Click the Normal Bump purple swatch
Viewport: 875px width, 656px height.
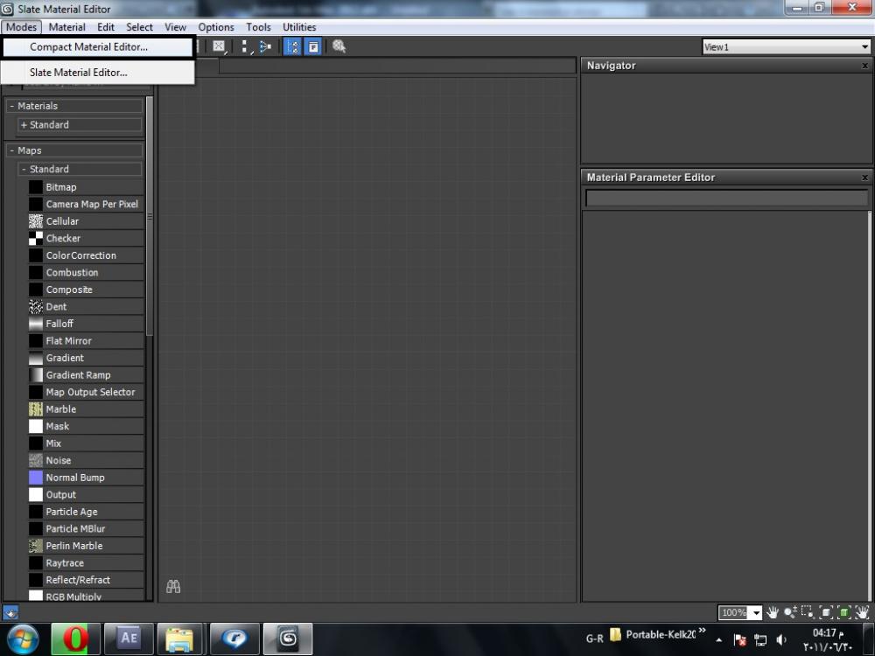click(36, 478)
